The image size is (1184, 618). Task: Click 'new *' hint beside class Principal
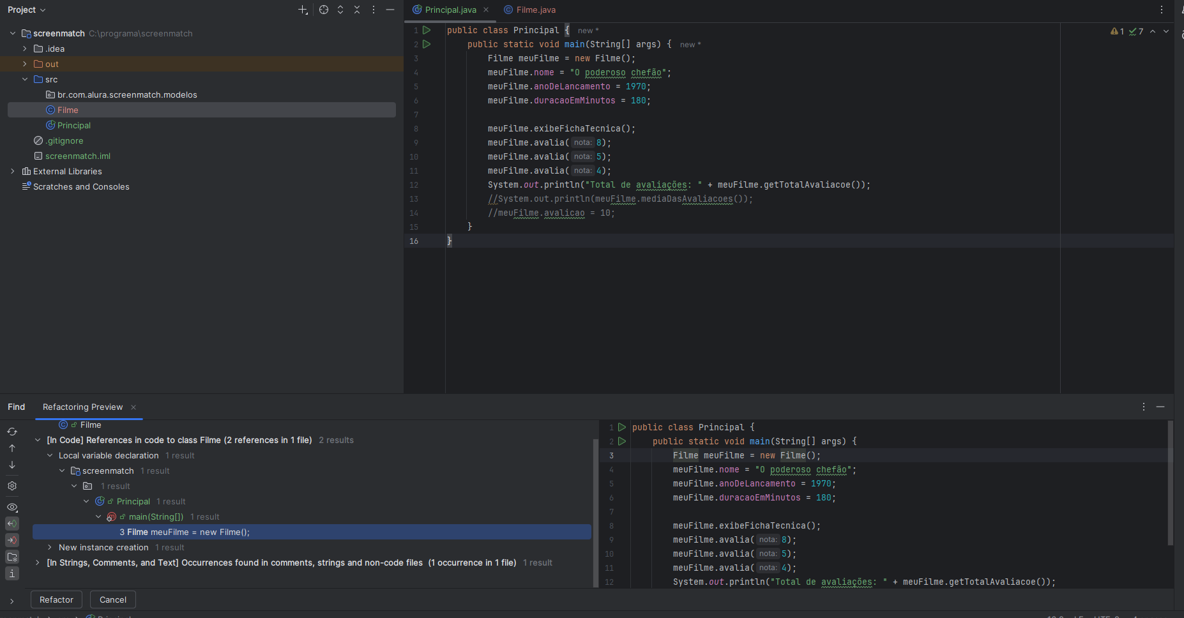(x=588, y=31)
